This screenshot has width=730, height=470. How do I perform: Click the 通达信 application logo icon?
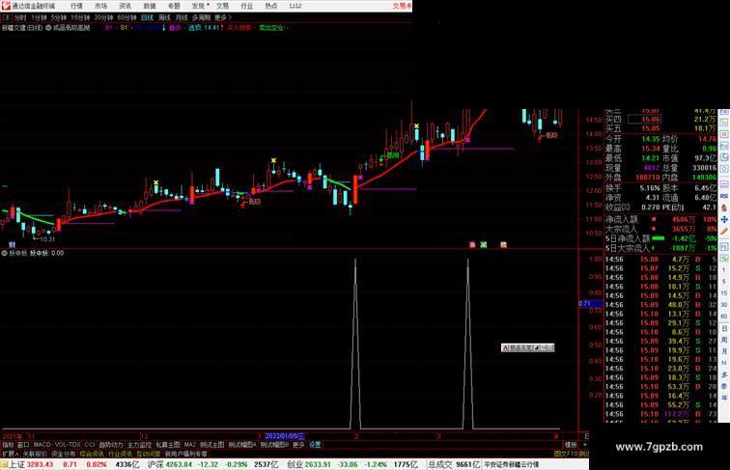6,6
